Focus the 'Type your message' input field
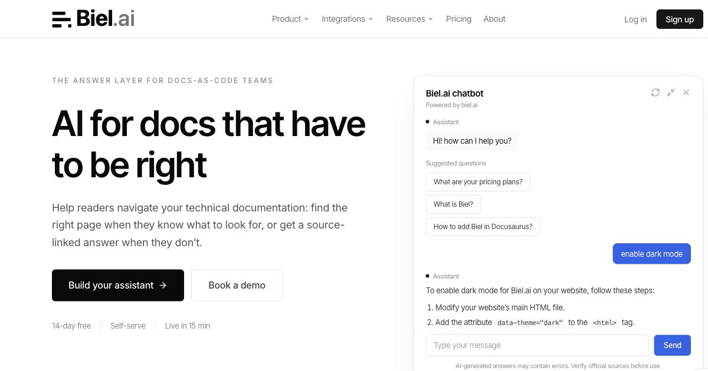 537,345
